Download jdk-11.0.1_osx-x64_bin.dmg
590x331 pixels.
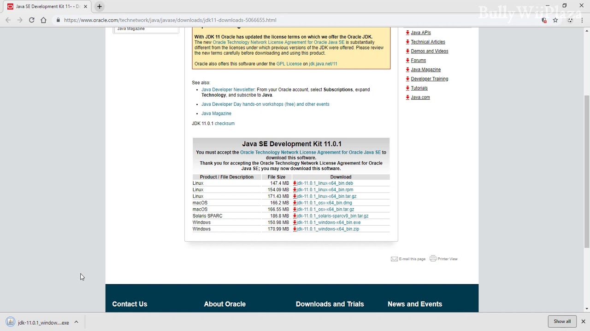click(324, 203)
